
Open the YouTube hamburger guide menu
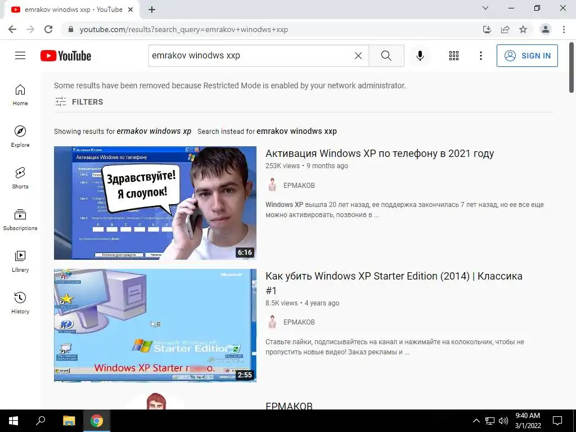click(x=20, y=56)
